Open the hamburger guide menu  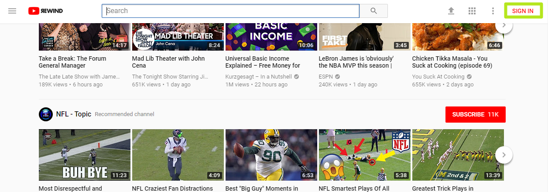pos(12,11)
